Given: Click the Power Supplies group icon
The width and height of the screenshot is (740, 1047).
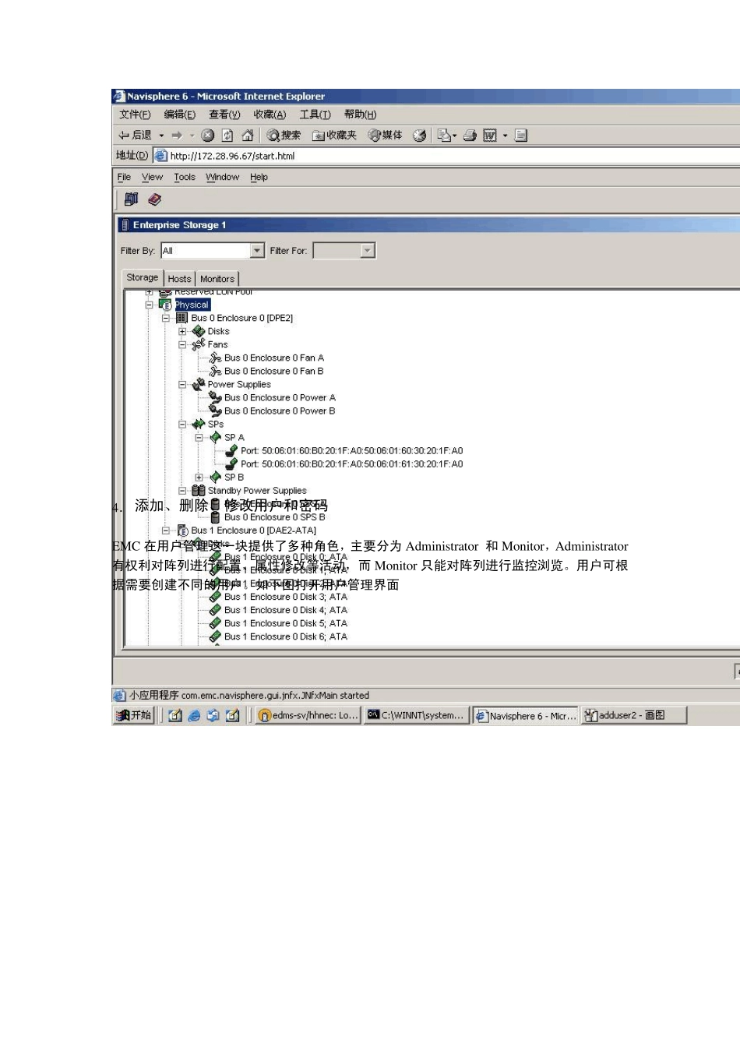Looking at the screenshot, I should [x=199, y=384].
